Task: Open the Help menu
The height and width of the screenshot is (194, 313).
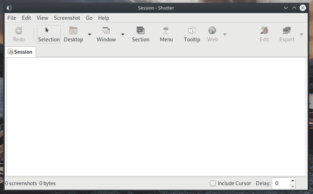Action: click(x=103, y=18)
